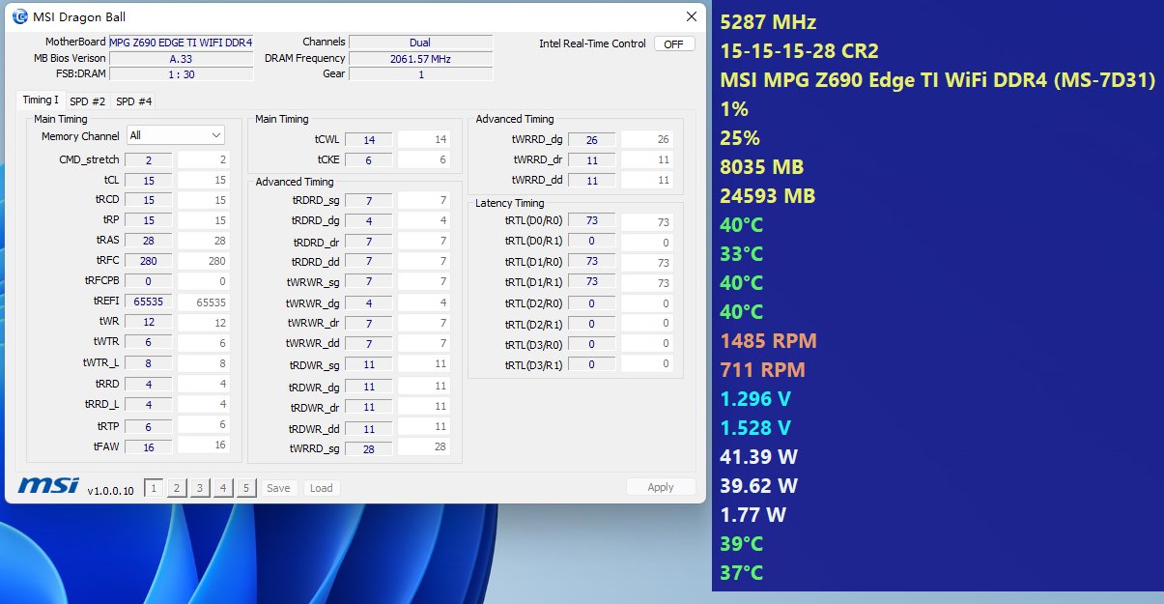The height and width of the screenshot is (604, 1164).
Task: Click the editable tRDWR_sg value field
Action: (x=424, y=363)
